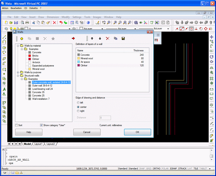Click the green redo arrow icon
216x176 pixels.
[x=66, y=23]
